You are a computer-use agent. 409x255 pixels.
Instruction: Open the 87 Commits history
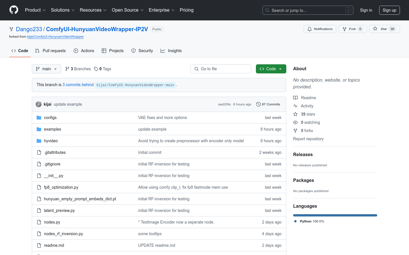pos(268,104)
